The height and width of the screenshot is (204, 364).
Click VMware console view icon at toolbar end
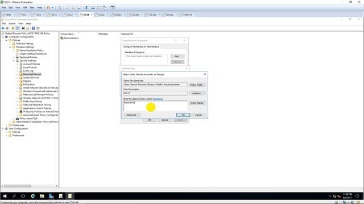[113, 7]
